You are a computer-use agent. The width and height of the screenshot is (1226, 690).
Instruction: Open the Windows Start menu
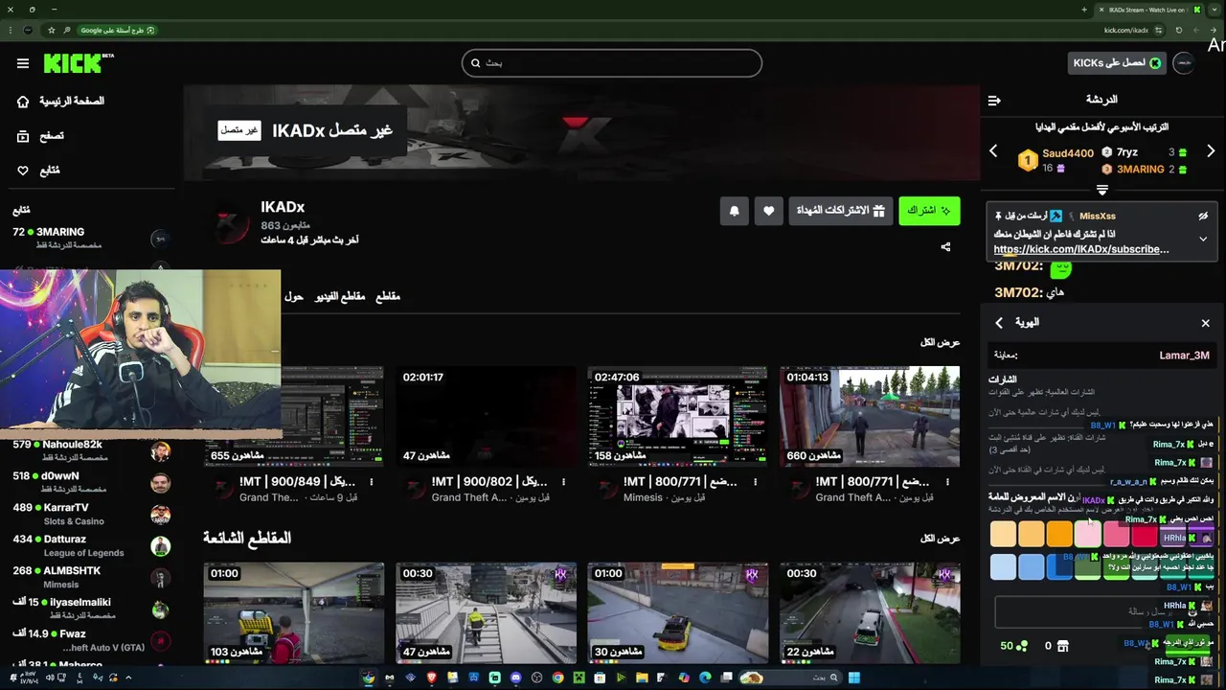coord(853,678)
